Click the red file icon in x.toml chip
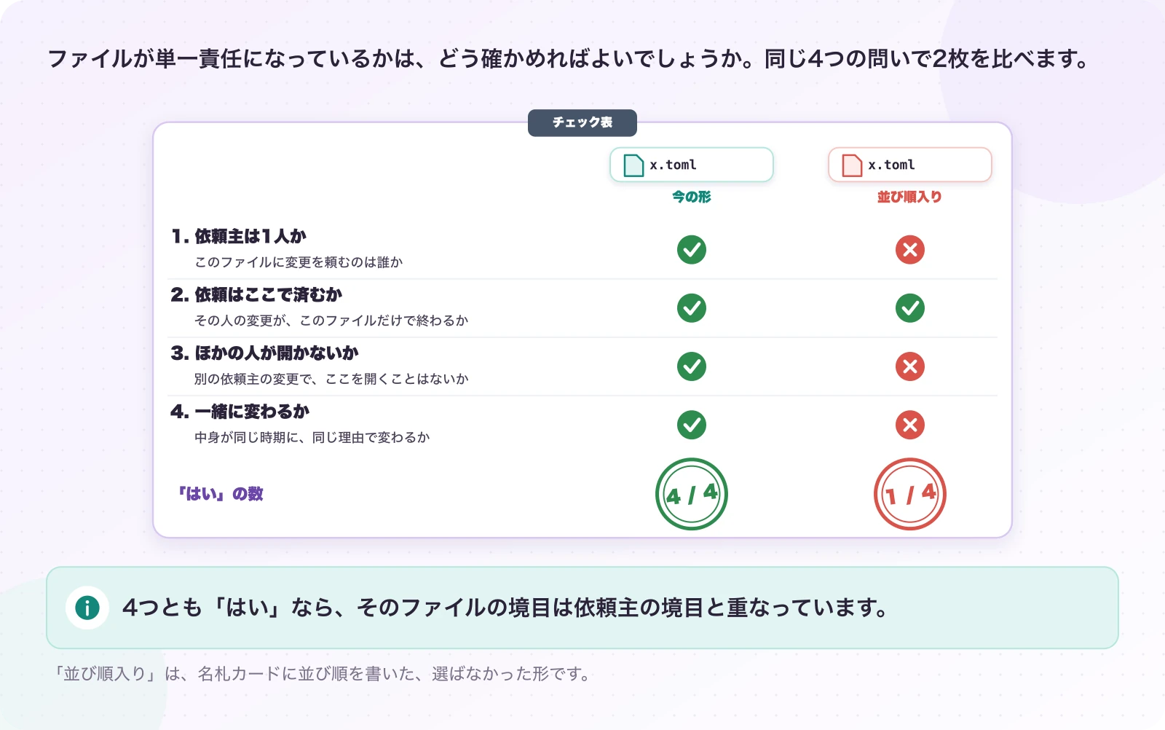Viewport: 1165px width, 730px height. pyautogui.click(x=852, y=165)
